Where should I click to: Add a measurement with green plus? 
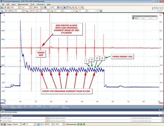78,124
